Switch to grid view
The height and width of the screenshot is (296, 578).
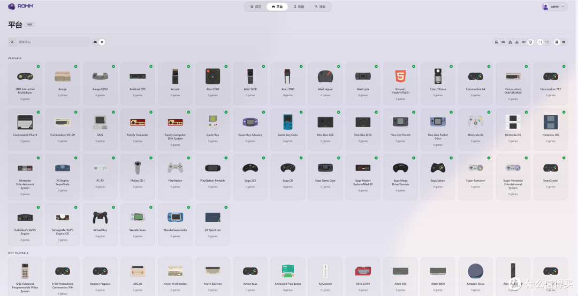[557, 42]
